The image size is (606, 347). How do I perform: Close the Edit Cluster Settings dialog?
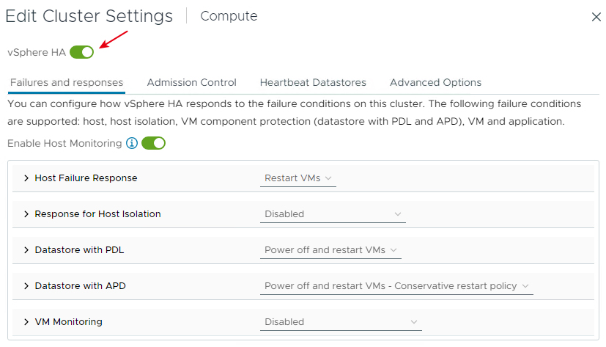coord(596,17)
